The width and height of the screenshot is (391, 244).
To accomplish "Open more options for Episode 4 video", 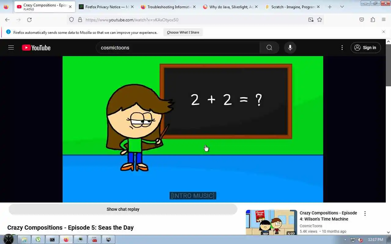I will coord(365,213).
